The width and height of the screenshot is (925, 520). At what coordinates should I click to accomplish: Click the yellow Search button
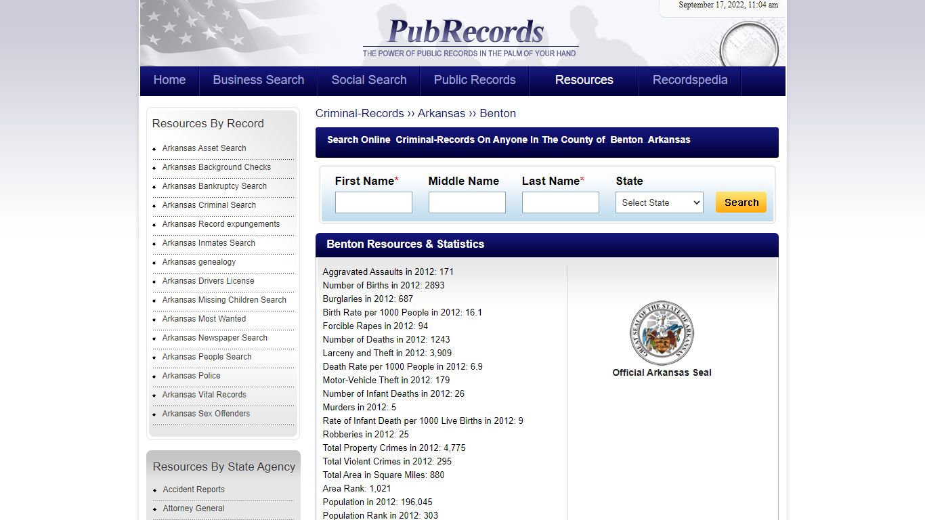(x=741, y=202)
